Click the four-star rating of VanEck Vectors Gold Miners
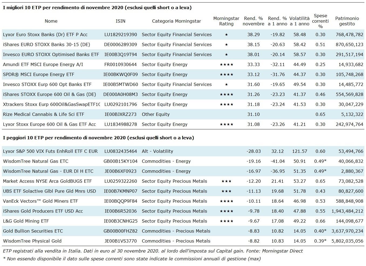This screenshot has height=266, width=366. coord(226,201)
